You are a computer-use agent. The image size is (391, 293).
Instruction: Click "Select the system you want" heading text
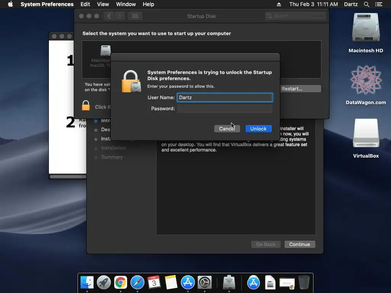click(157, 34)
